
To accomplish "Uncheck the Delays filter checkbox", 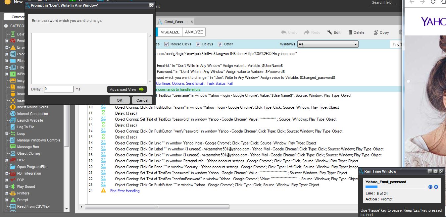I will [198, 44].
